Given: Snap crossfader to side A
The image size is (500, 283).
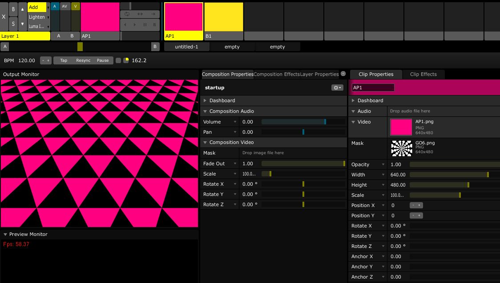Looking at the screenshot, I should pyautogui.click(x=5, y=47).
